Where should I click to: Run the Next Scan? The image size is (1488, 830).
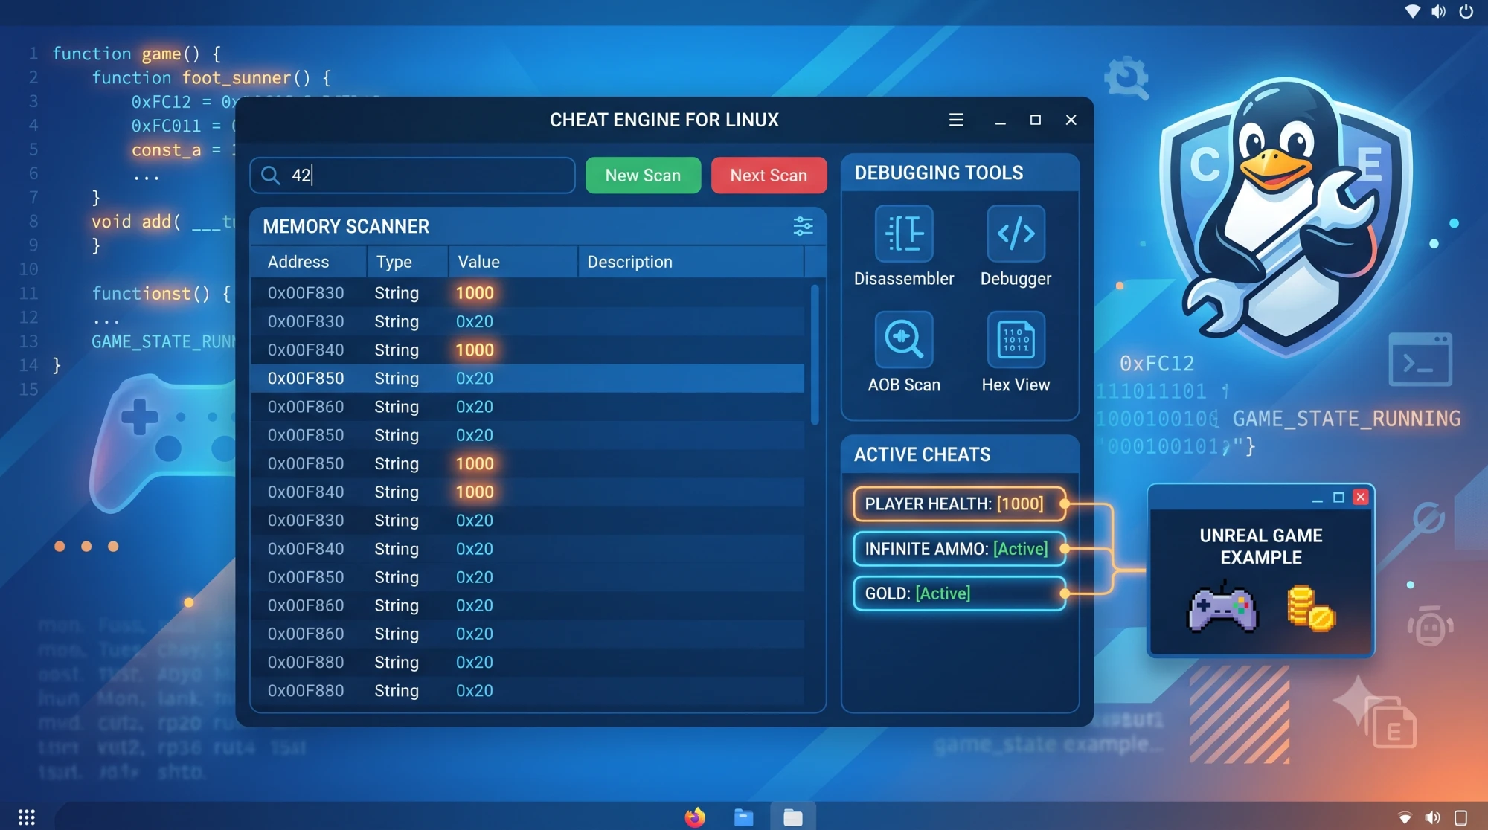click(769, 176)
